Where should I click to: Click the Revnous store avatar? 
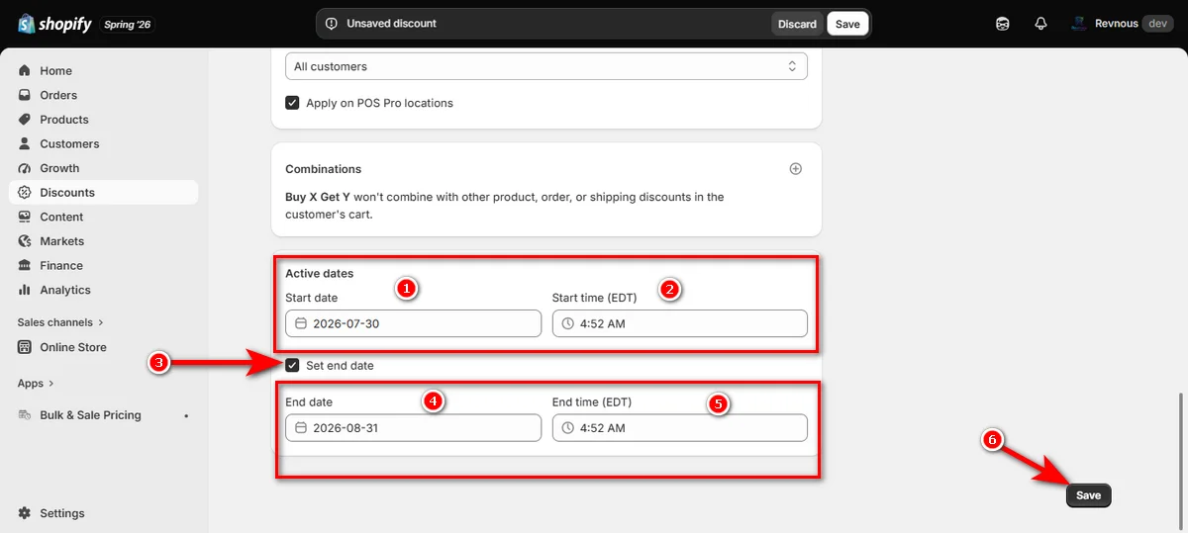click(x=1078, y=24)
